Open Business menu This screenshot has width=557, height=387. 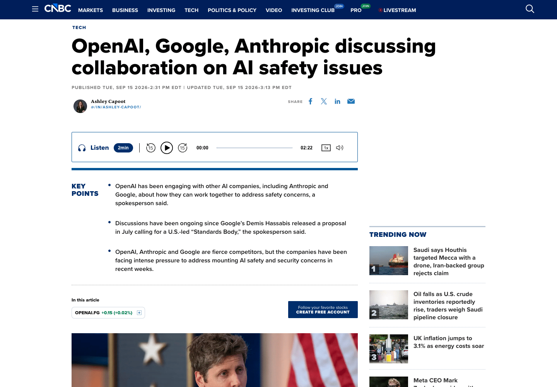click(x=125, y=10)
